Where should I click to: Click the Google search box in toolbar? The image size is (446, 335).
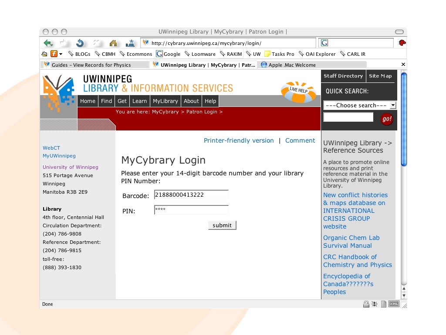356,43
